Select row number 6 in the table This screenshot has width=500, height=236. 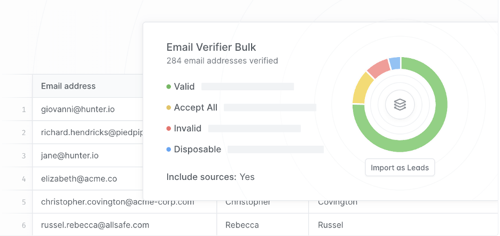click(x=24, y=225)
